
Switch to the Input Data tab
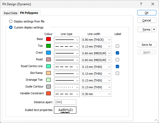[x=10, y=13]
